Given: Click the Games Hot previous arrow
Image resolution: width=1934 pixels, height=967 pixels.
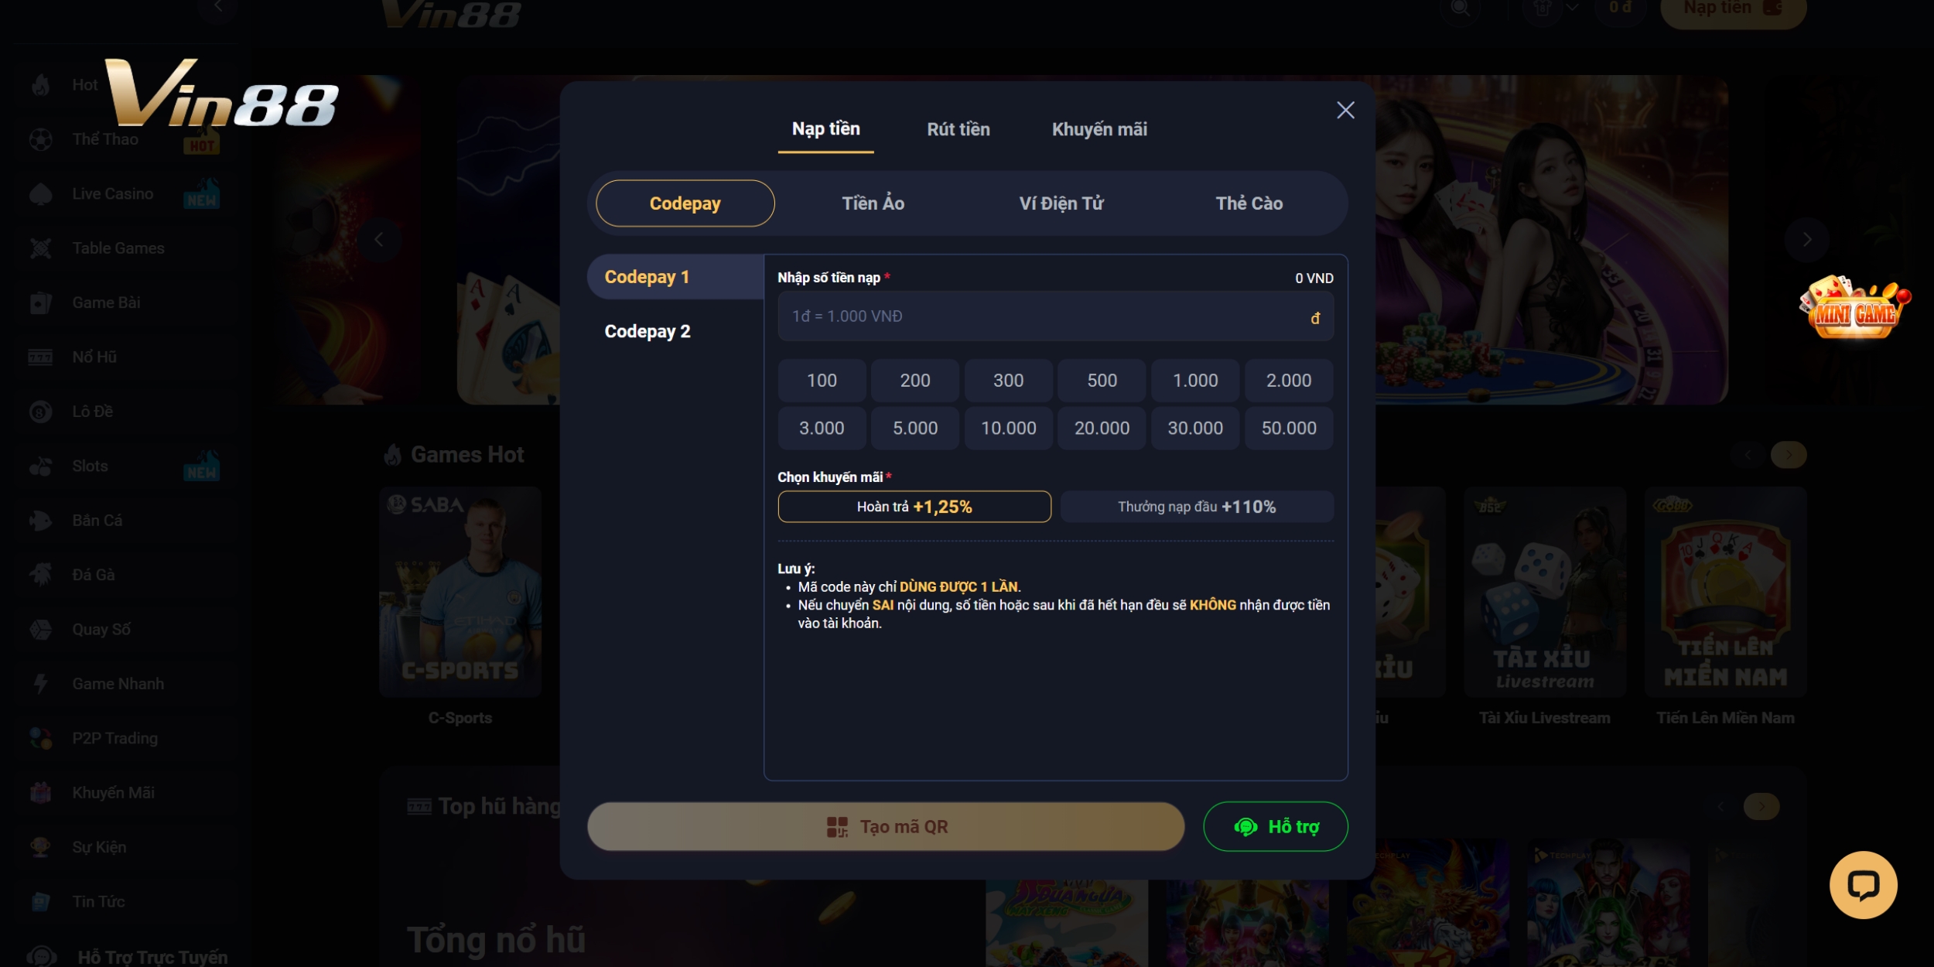Looking at the screenshot, I should 1748,455.
